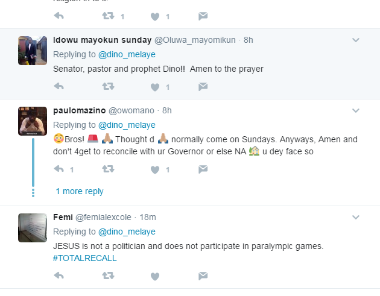Reply to Femi's tweet
This screenshot has width=380, height=296.
[59, 276]
